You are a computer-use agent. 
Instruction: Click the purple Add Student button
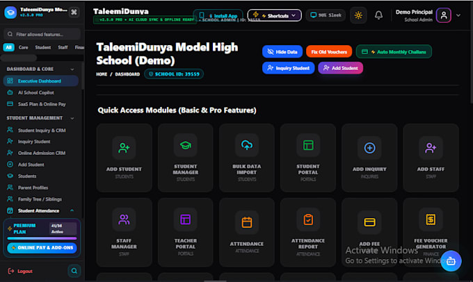pos(341,68)
